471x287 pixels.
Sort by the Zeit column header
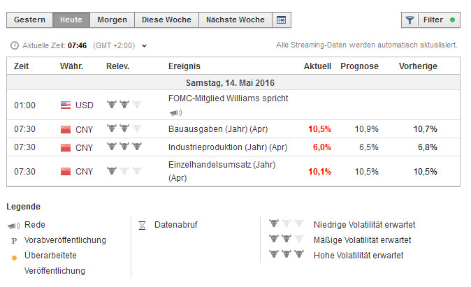[21, 66]
